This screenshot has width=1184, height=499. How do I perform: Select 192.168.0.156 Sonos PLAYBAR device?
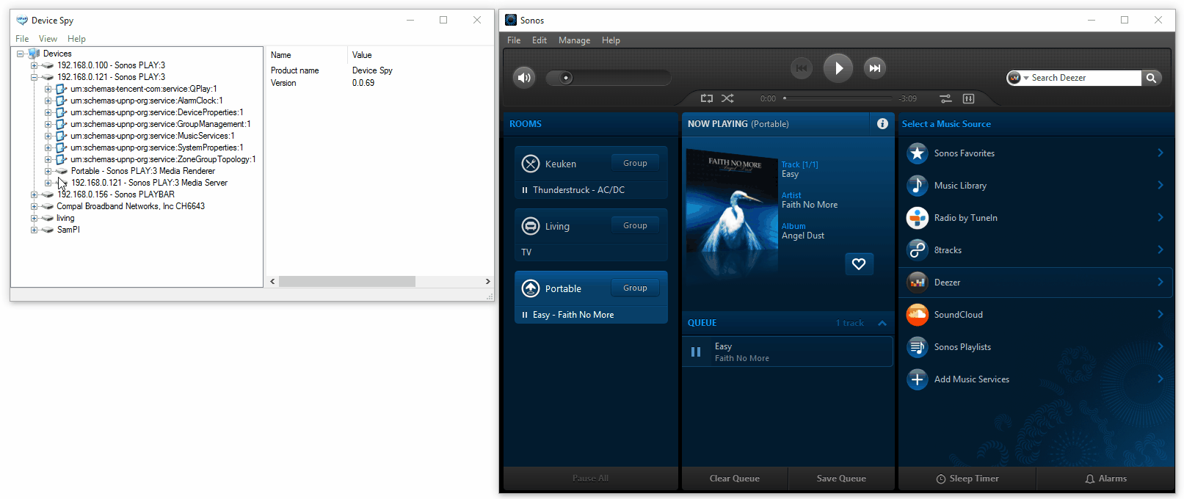[116, 194]
